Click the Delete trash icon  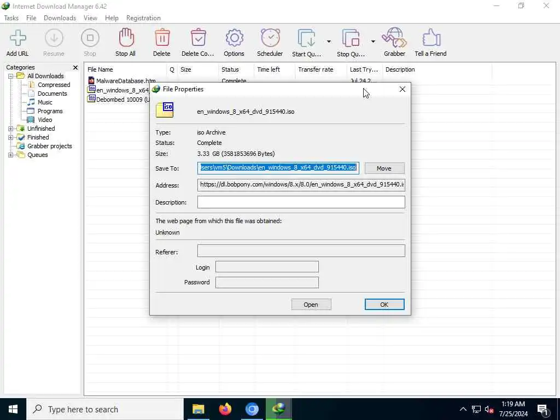[162, 38]
